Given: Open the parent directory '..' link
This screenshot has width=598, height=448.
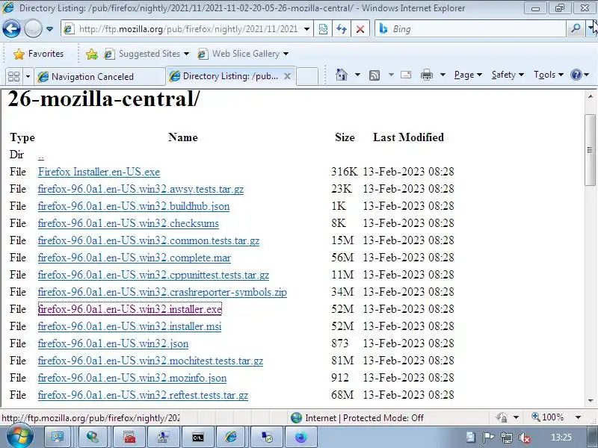Looking at the screenshot, I should pos(41,155).
